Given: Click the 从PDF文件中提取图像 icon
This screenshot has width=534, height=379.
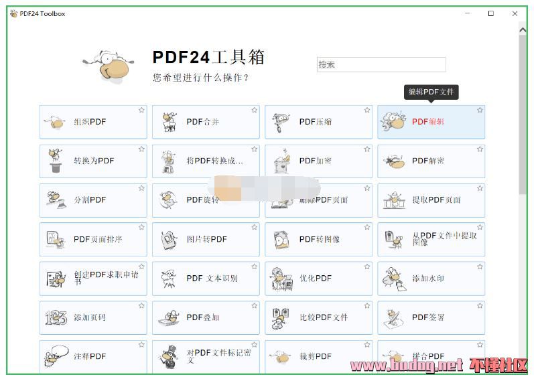Looking at the screenshot, I should point(394,240).
